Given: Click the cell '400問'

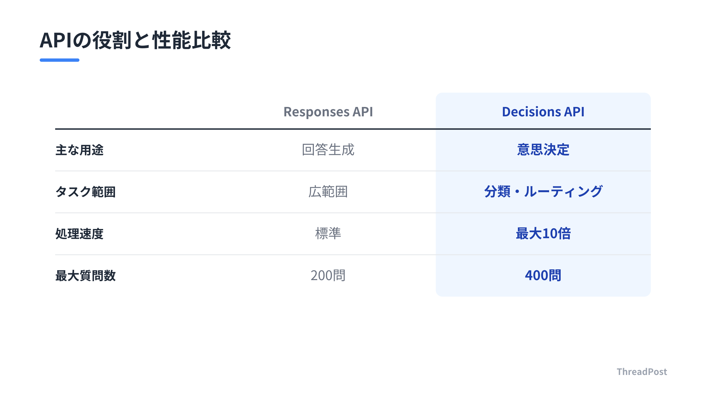Looking at the screenshot, I should tap(543, 275).
